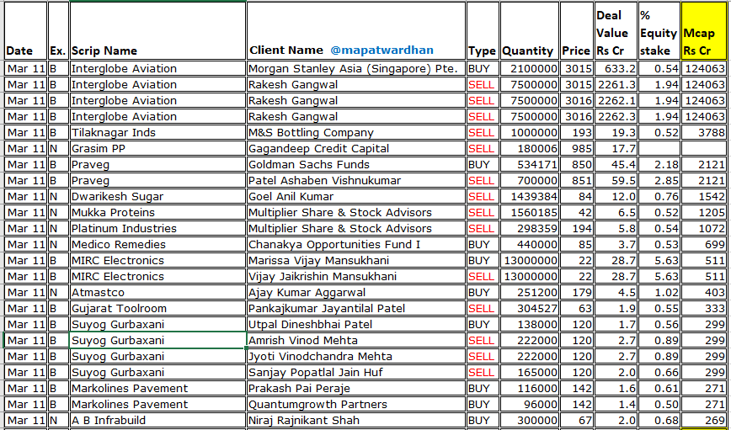
Task: Click the 'Type' column header
Action: click(x=483, y=31)
